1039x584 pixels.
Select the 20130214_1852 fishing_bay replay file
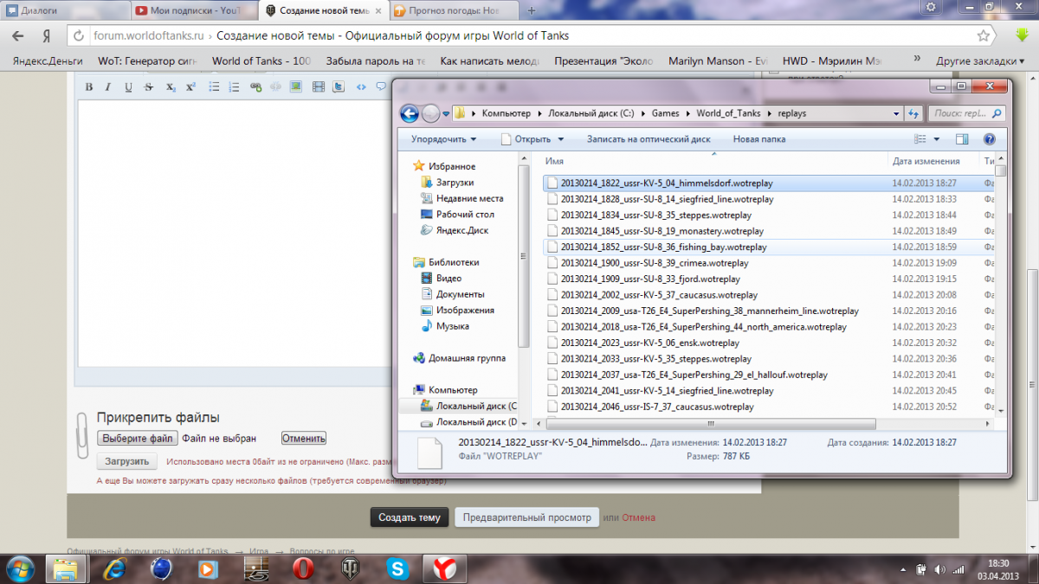[663, 247]
